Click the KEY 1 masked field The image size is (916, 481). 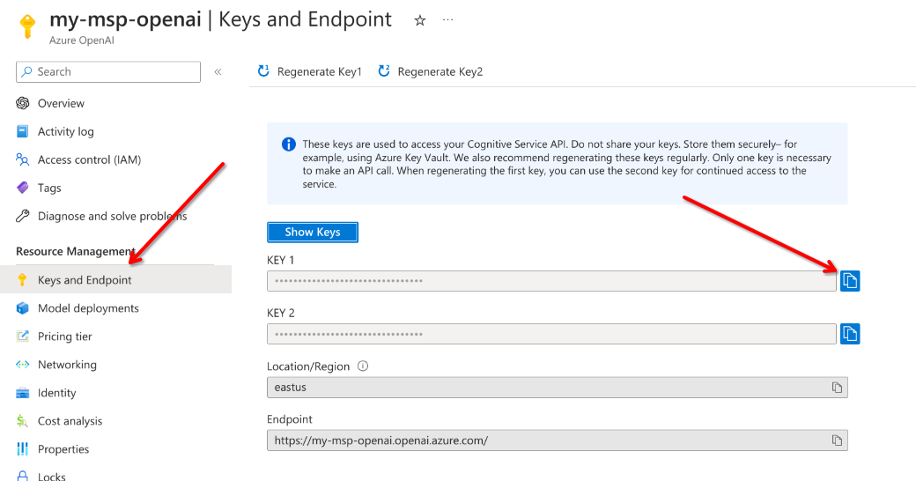tap(550, 281)
